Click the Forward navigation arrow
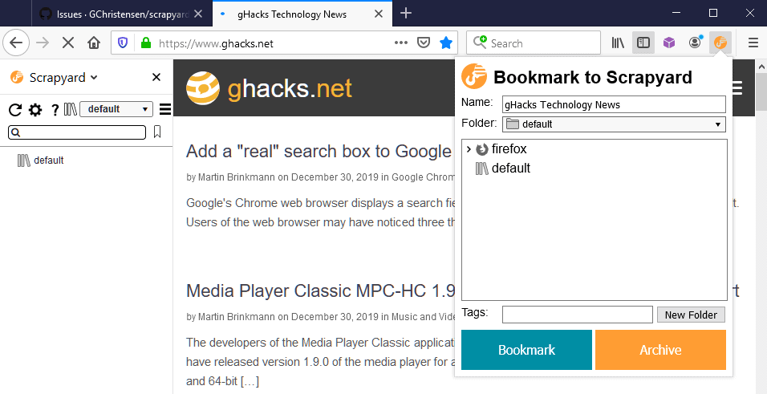The height and width of the screenshot is (394, 767). click(x=43, y=43)
